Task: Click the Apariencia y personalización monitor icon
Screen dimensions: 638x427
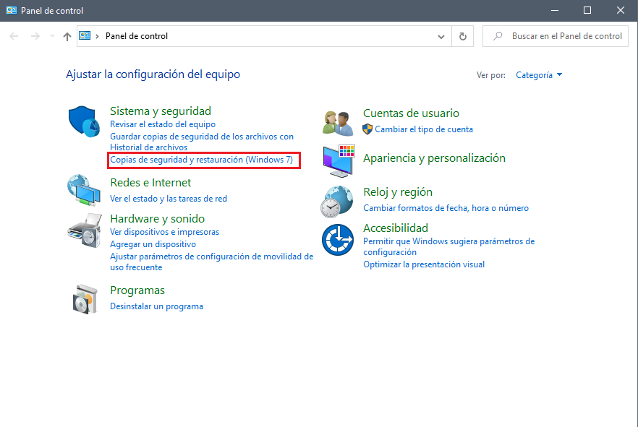Action: 338,160
